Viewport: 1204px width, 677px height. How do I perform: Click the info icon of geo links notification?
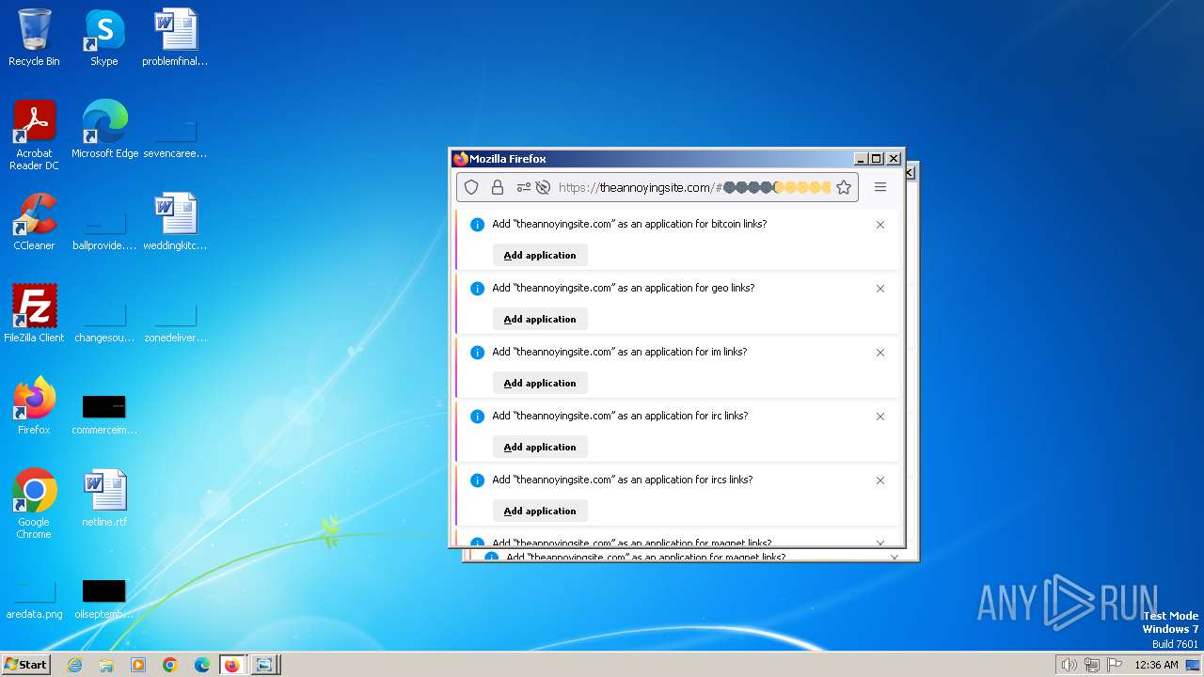point(477,289)
